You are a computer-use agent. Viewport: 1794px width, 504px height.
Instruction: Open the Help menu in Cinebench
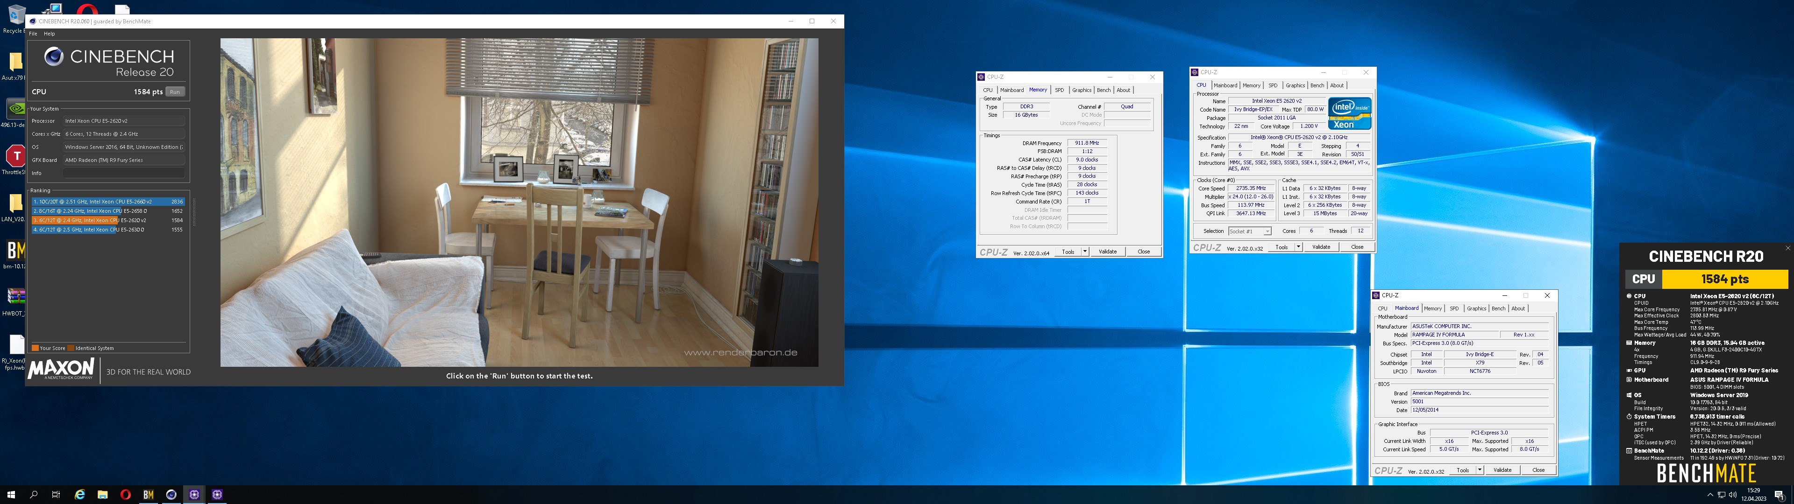pyautogui.click(x=50, y=34)
